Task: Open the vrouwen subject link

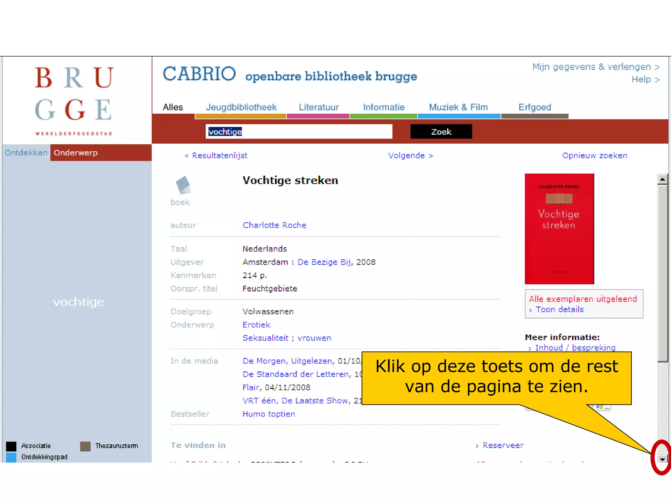Action: (314, 338)
